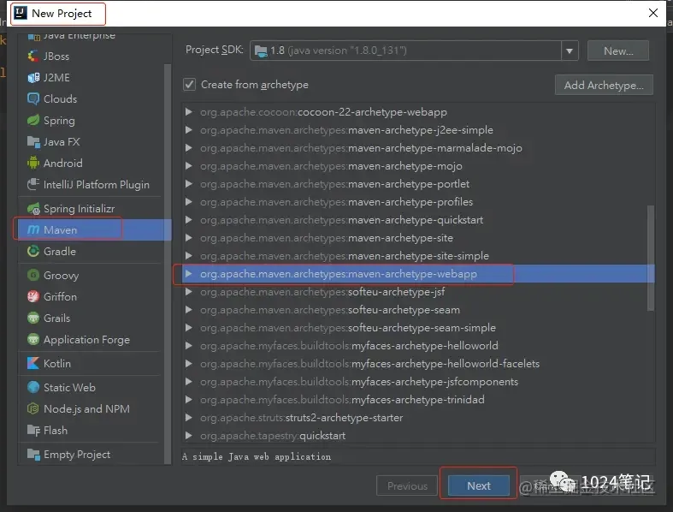Select Spring Initializr in project list

click(79, 209)
